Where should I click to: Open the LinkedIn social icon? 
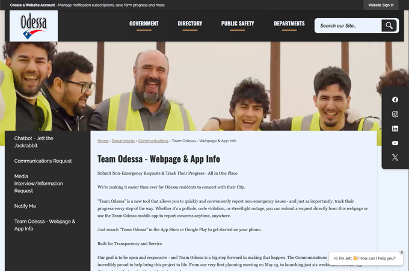click(x=395, y=128)
